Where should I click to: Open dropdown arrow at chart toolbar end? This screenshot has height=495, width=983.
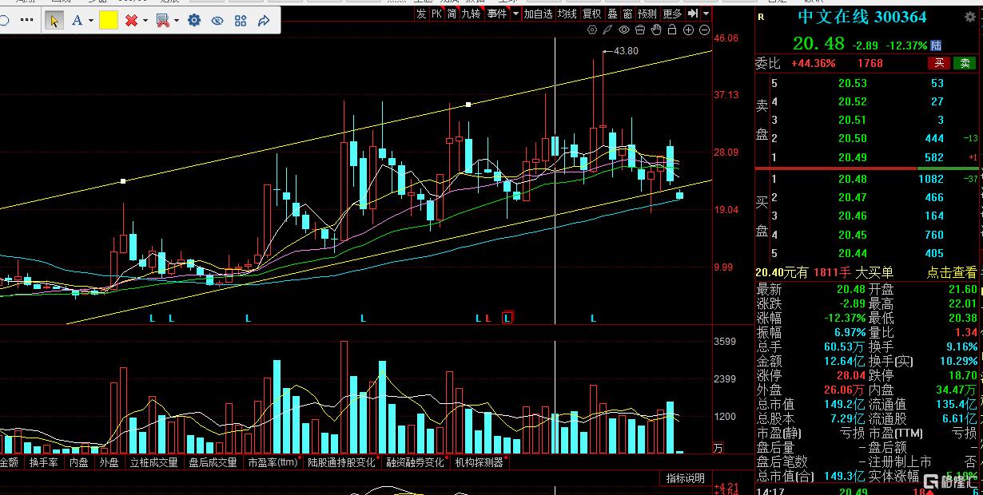[x=706, y=14]
